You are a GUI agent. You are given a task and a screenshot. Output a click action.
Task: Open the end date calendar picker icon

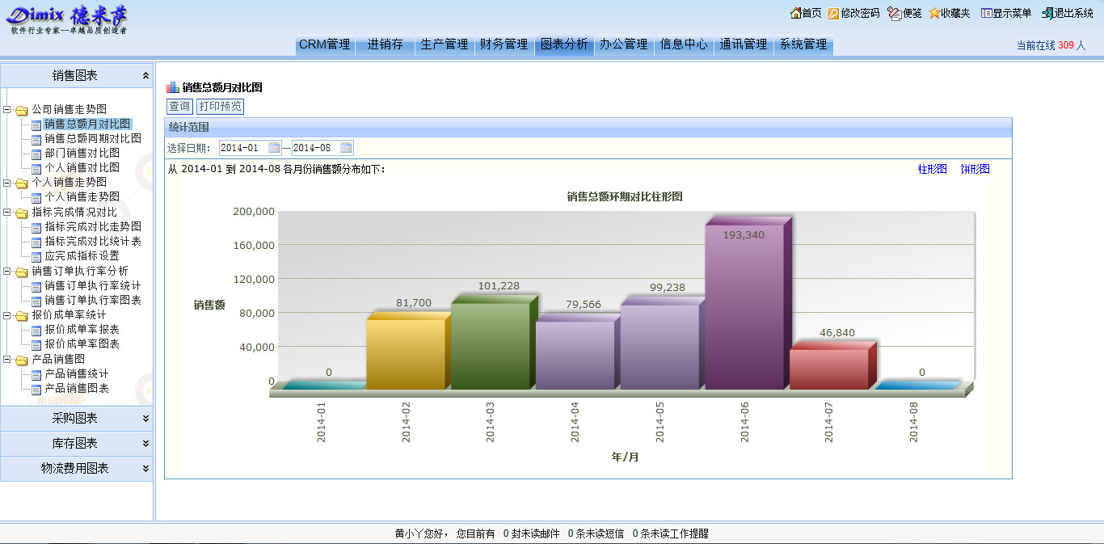click(x=346, y=148)
